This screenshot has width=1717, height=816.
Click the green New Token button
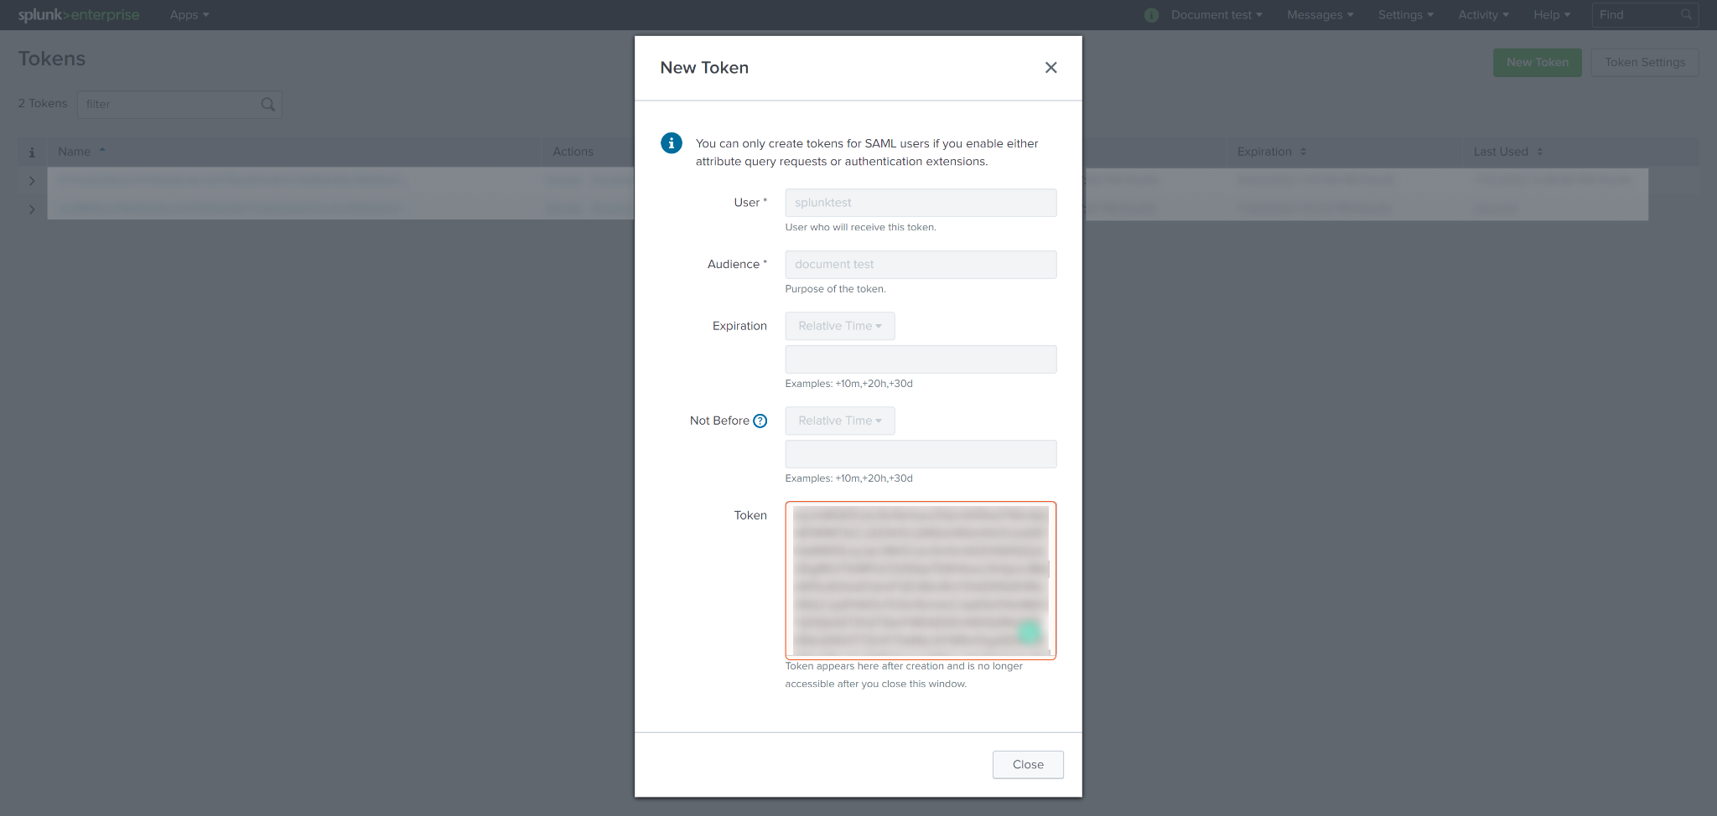(x=1537, y=62)
